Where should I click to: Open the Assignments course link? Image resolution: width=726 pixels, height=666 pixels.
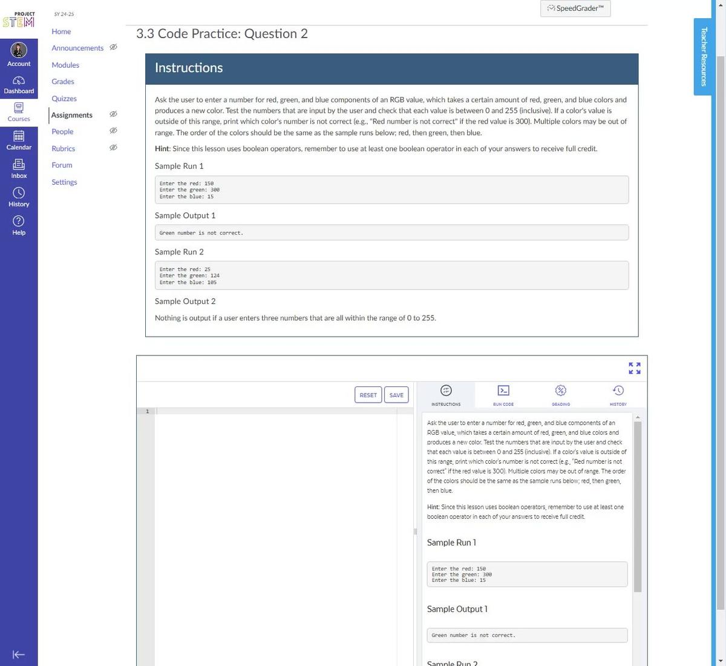(72, 115)
